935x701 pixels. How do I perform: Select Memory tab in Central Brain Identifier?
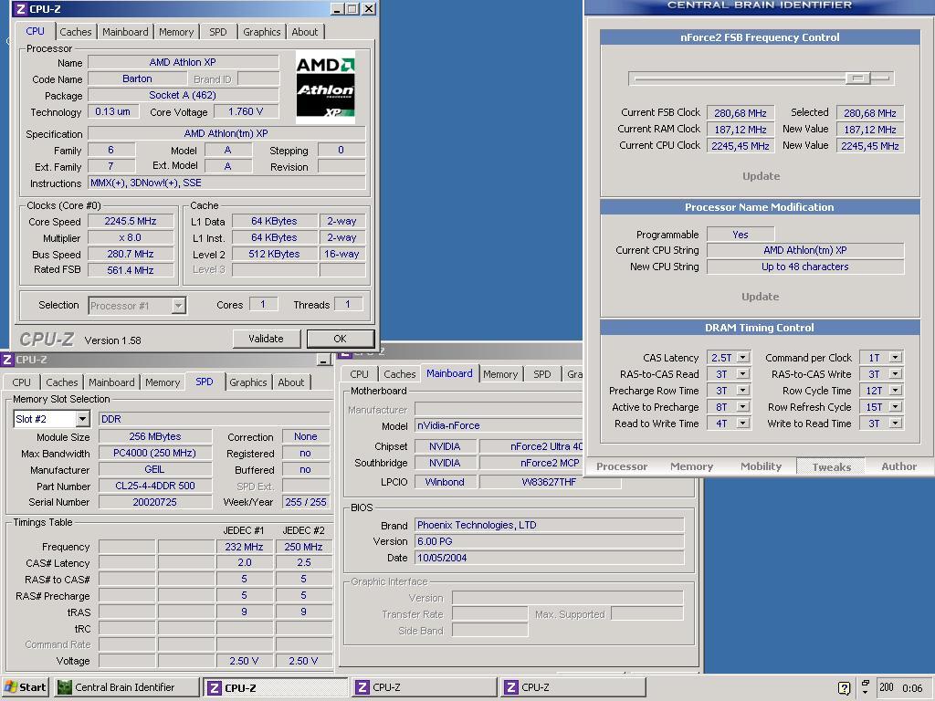[x=692, y=466]
